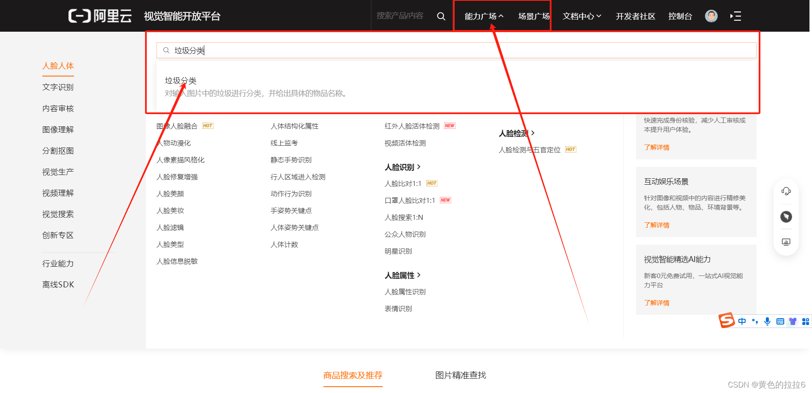Expand the 人脸识别 category arrow

pos(419,167)
